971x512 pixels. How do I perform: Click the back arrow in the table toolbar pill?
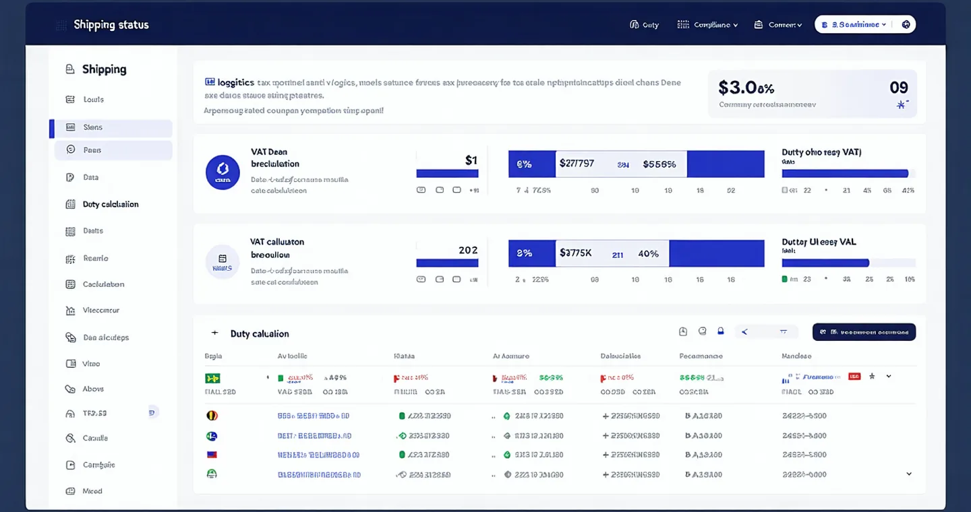click(x=745, y=331)
